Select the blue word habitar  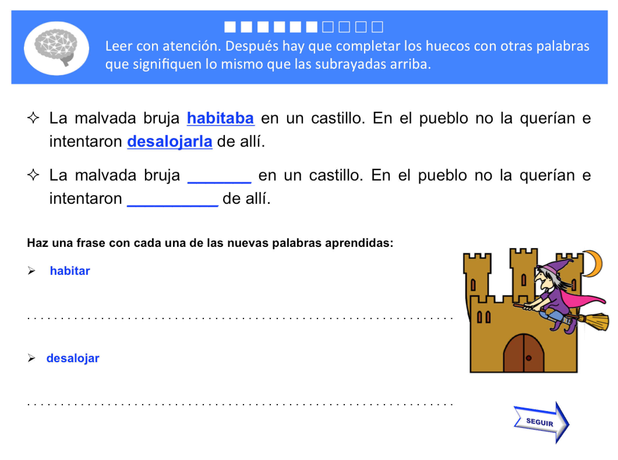[x=70, y=270]
